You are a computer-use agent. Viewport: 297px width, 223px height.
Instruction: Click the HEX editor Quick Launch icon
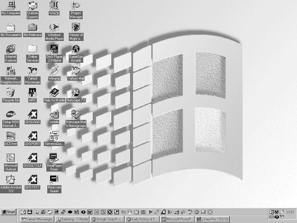(x=143, y=212)
